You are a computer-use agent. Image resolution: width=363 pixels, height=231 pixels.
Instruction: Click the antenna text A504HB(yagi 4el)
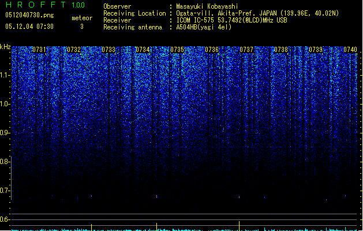tap(204, 27)
